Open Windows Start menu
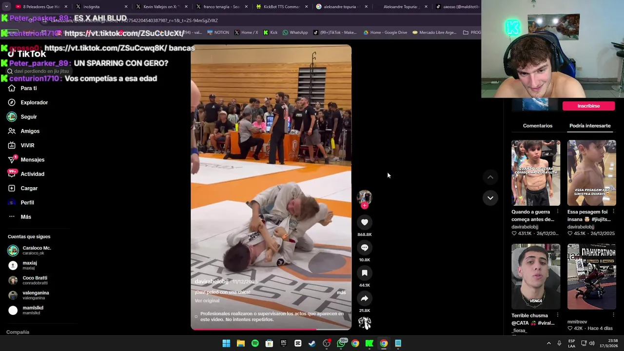624x351 pixels. pos(226,343)
